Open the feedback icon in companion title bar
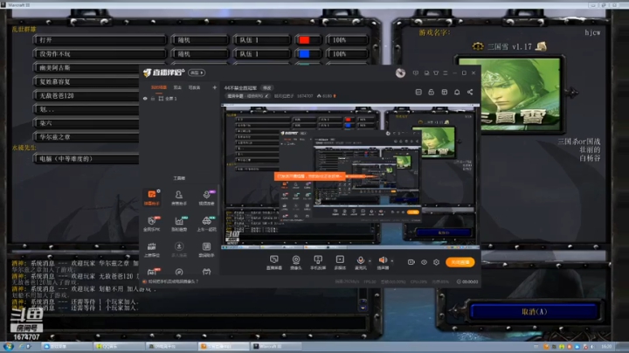Viewport: 629px width, 353px height. pyautogui.click(x=426, y=73)
